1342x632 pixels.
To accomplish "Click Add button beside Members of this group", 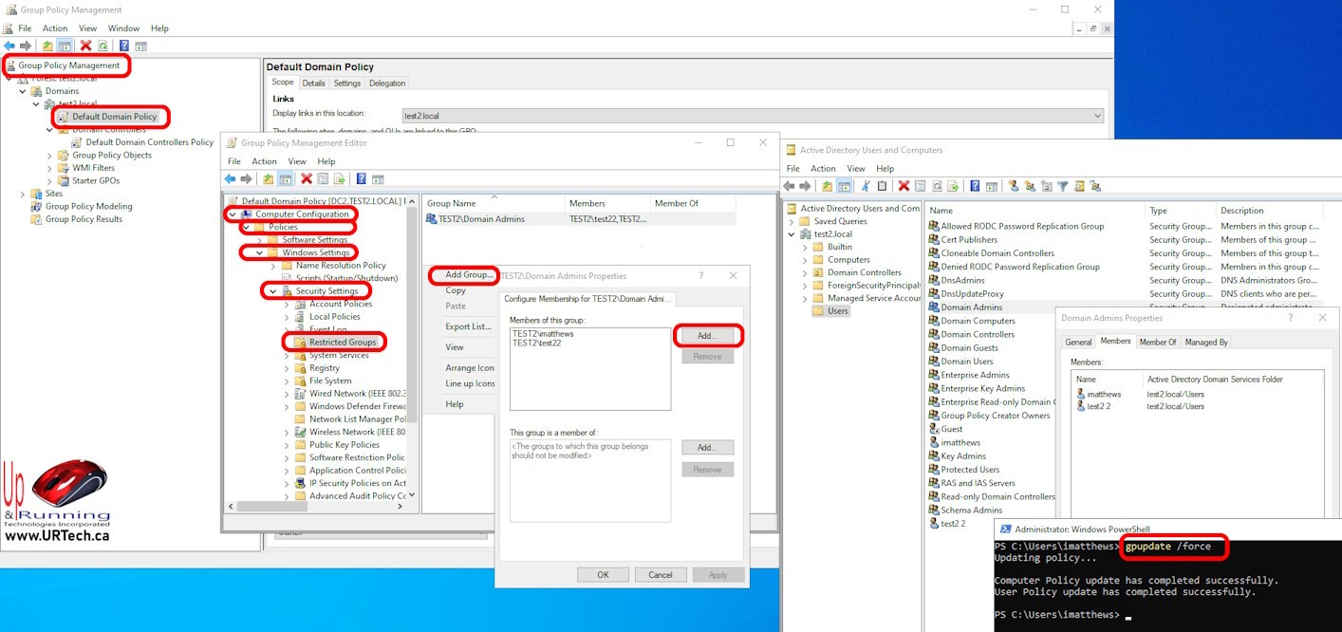I will 707,336.
